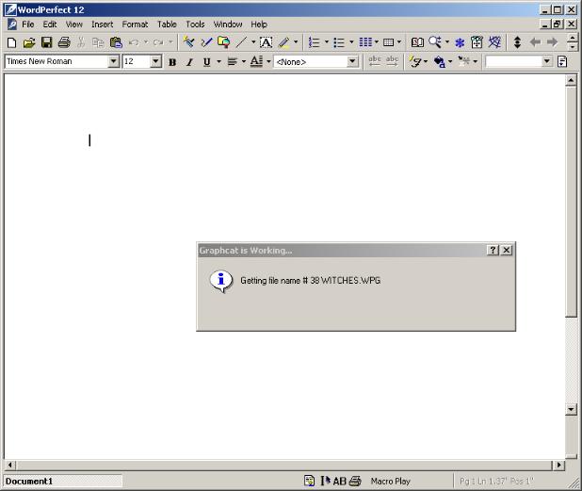Cut the selected text with the scissors icon
Image resolution: width=582 pixels, height=491 pixels.
coord(81,42)
